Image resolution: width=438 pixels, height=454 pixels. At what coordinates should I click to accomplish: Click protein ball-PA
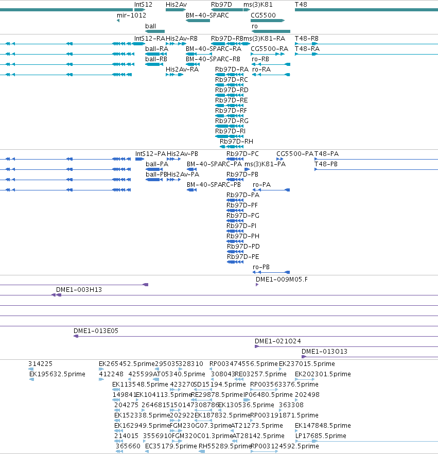click(x=157, y=164)
